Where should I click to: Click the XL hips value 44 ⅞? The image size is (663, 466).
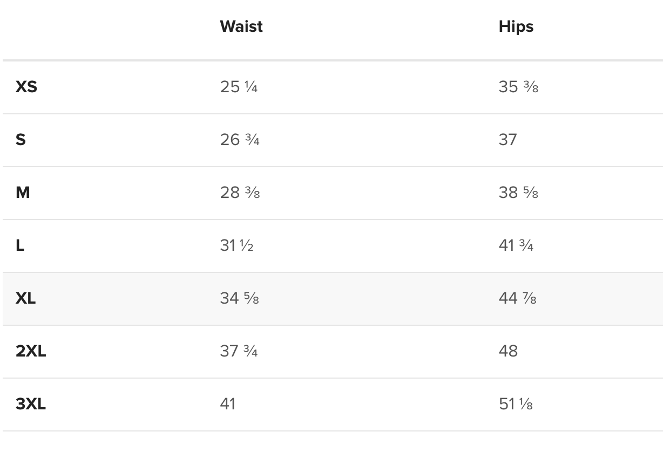coord(517,298)
